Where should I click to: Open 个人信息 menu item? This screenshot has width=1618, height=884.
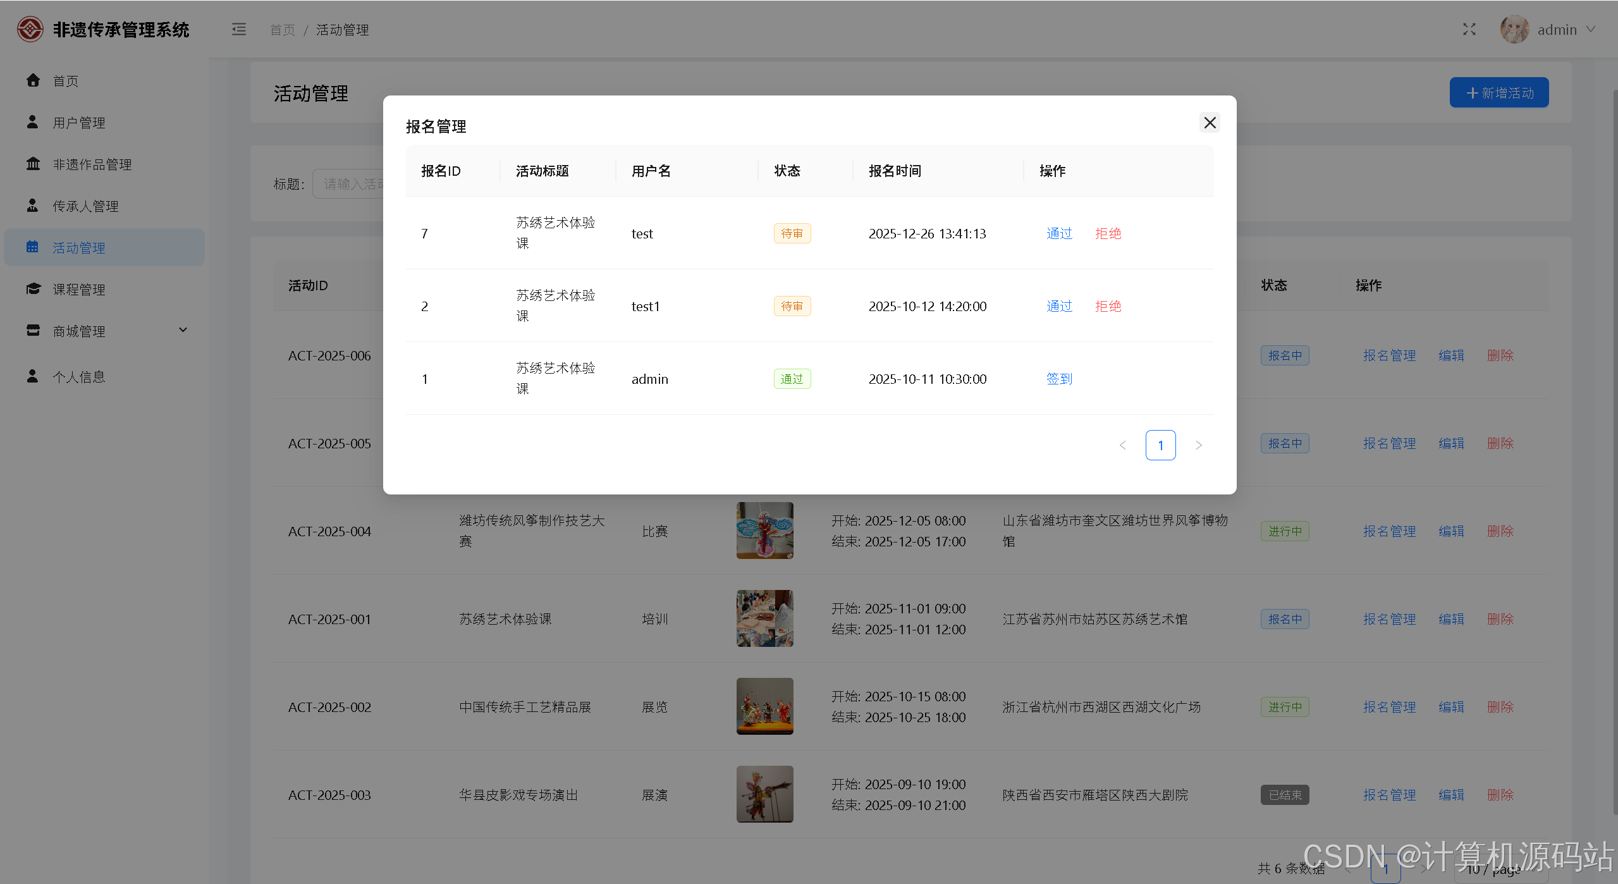[x=79, y=377]
